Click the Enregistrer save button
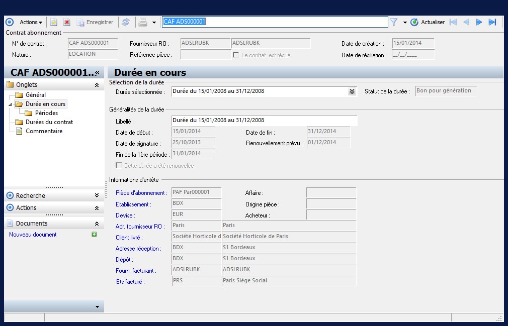 click(95, 22)
